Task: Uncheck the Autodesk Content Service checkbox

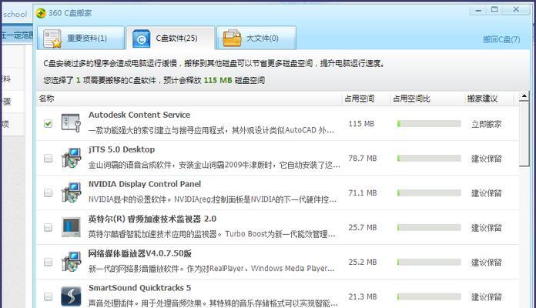Action: 49,124
